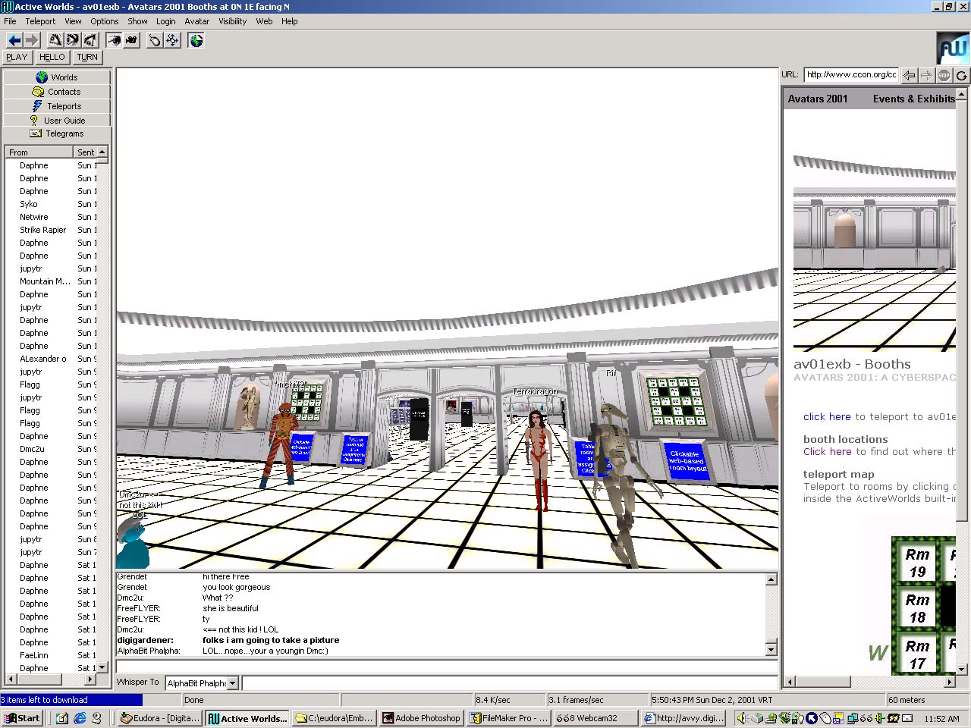Open the Visibility menu
Viewport: 971px width, 728px height.
tap(232, 21)
